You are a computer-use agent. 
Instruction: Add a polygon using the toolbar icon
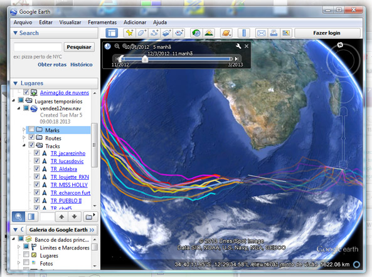pyautogui.click(x=142, y=33)
